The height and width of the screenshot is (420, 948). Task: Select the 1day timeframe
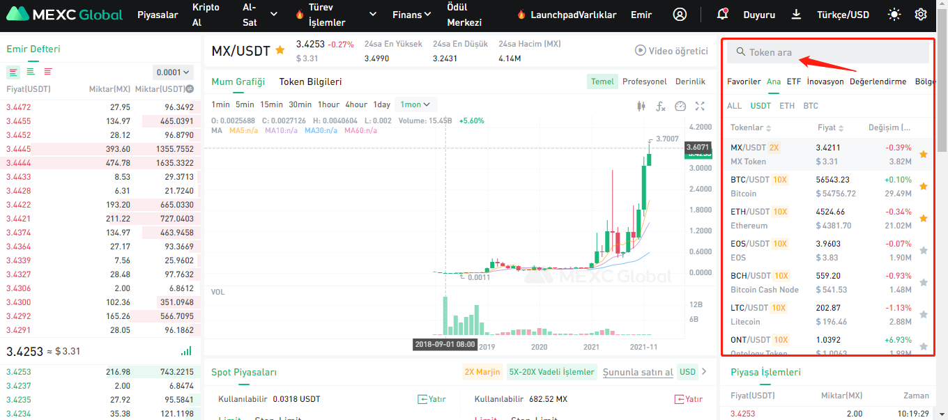[x=382, y=104]
